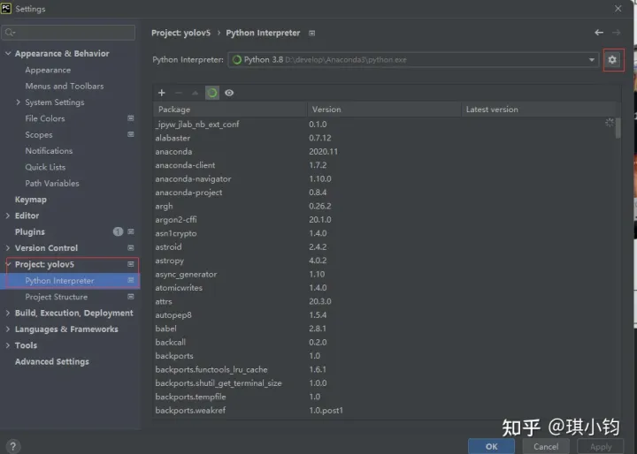This screenshot has width=637, height=454.
Task: Select the astropy package row
Action: point(384,261)
